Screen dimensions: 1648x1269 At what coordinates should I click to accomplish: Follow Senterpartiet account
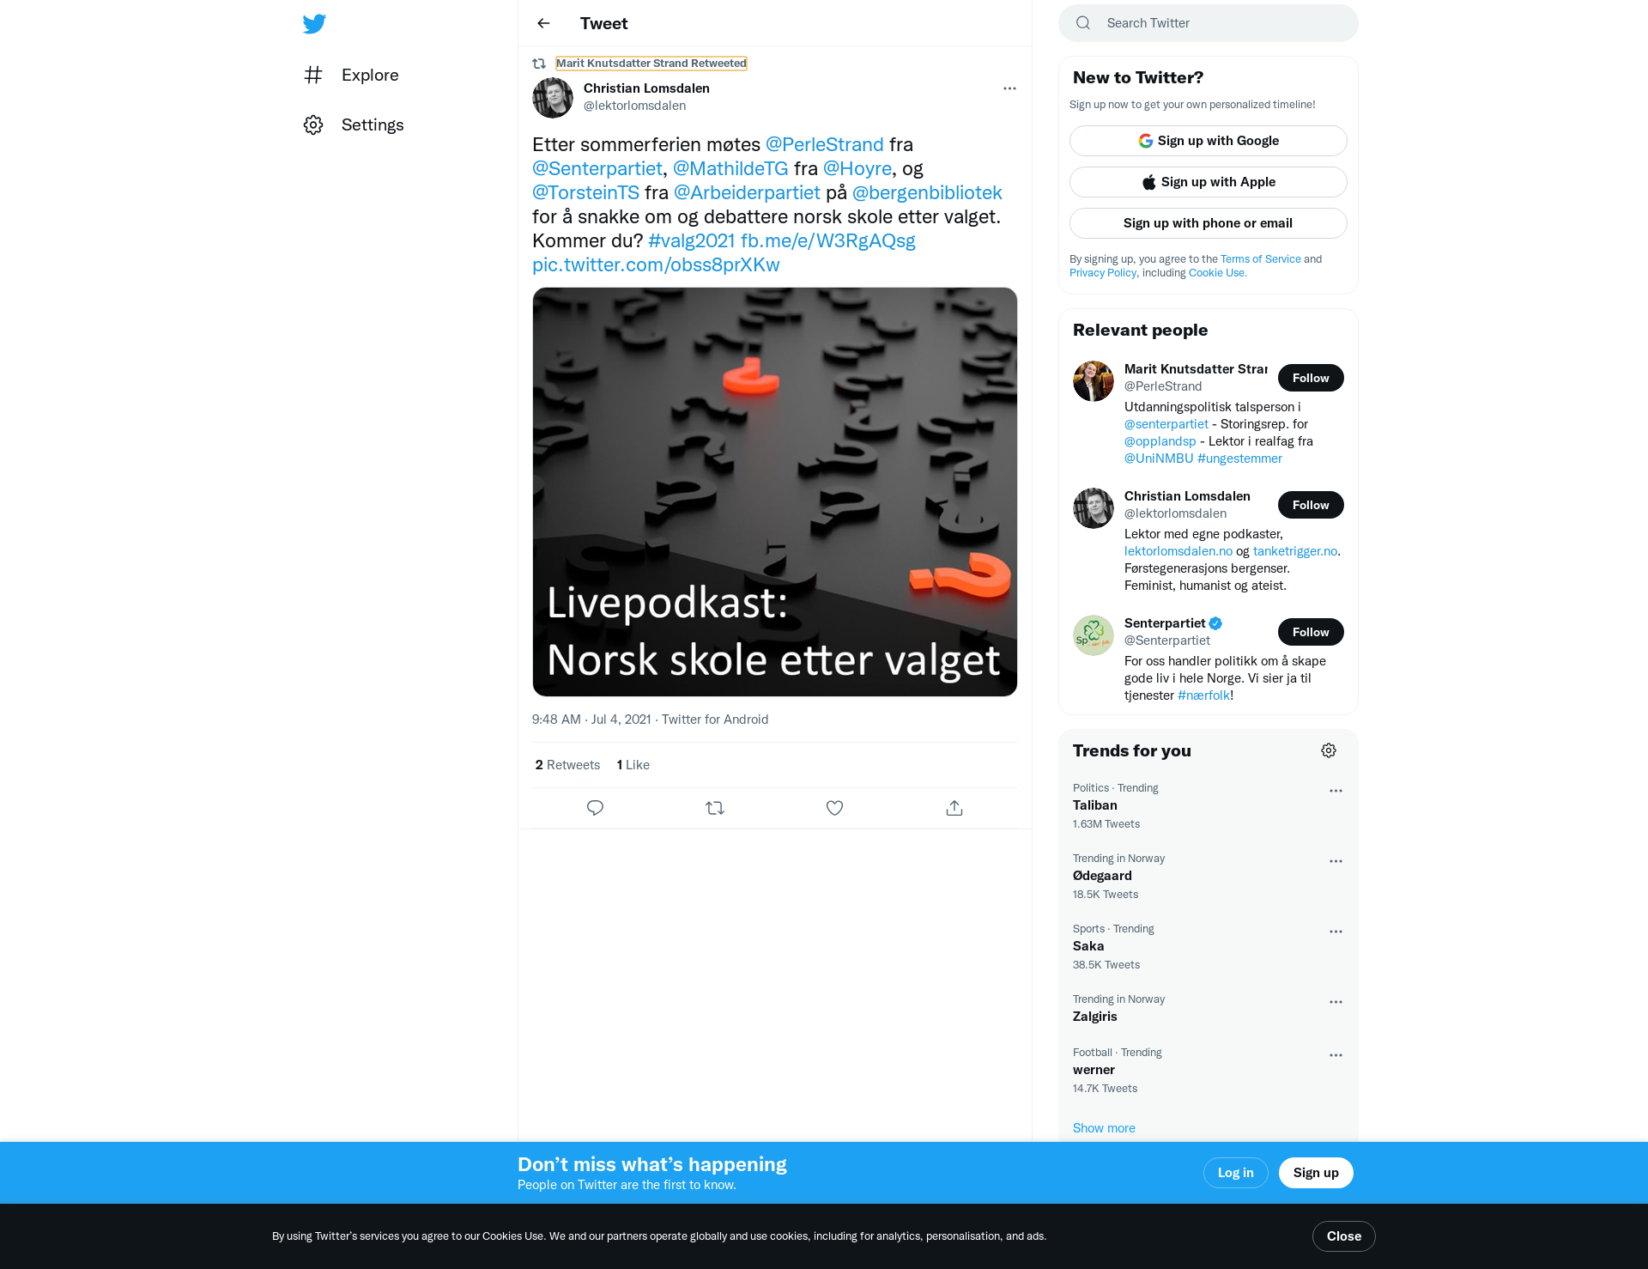[1311, 632]
